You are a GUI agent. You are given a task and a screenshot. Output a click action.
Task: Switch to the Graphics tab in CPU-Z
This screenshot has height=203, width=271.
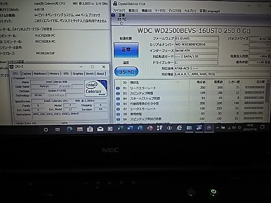[x=78, y=73]
